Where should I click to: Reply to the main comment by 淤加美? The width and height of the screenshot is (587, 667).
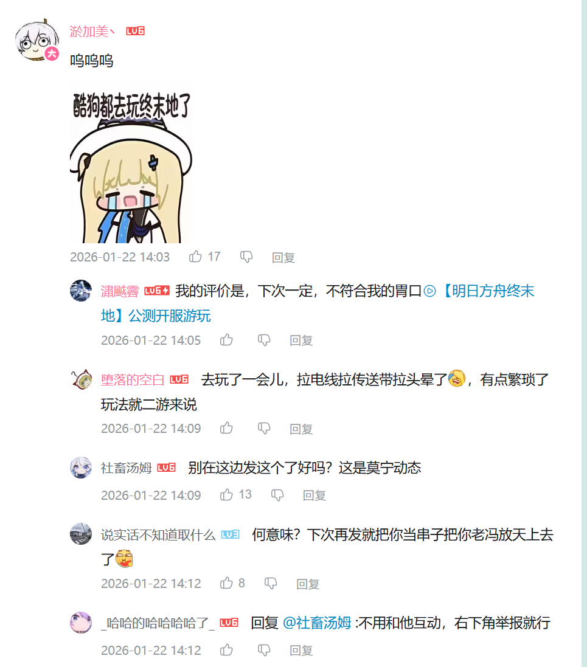[x=283, y=257]
